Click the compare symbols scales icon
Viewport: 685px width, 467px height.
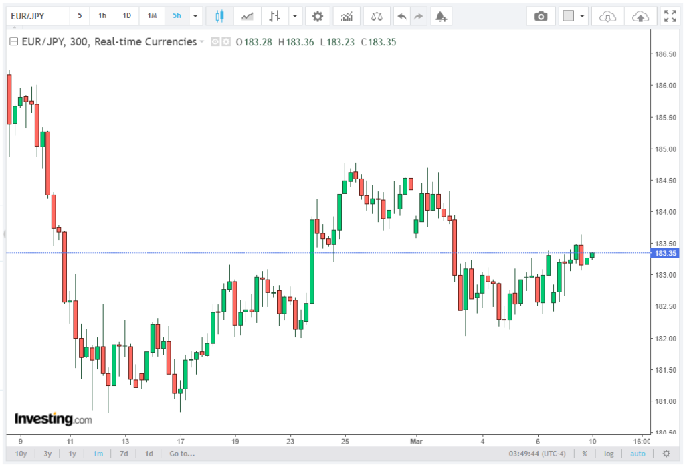click(377, 16)
